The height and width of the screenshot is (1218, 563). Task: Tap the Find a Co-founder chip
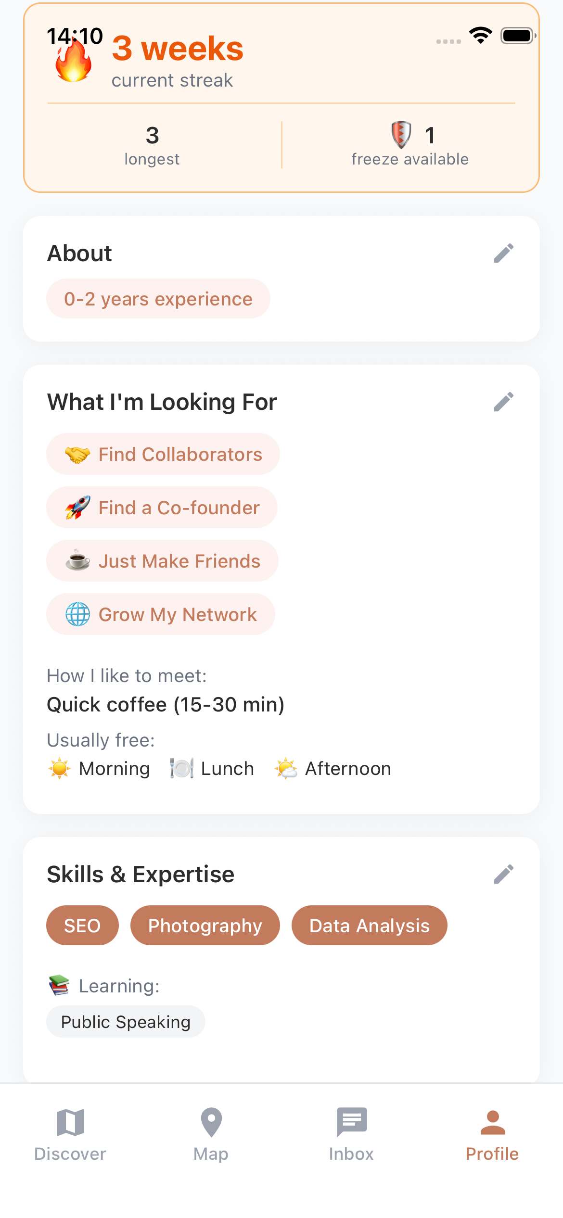(162, 507)
